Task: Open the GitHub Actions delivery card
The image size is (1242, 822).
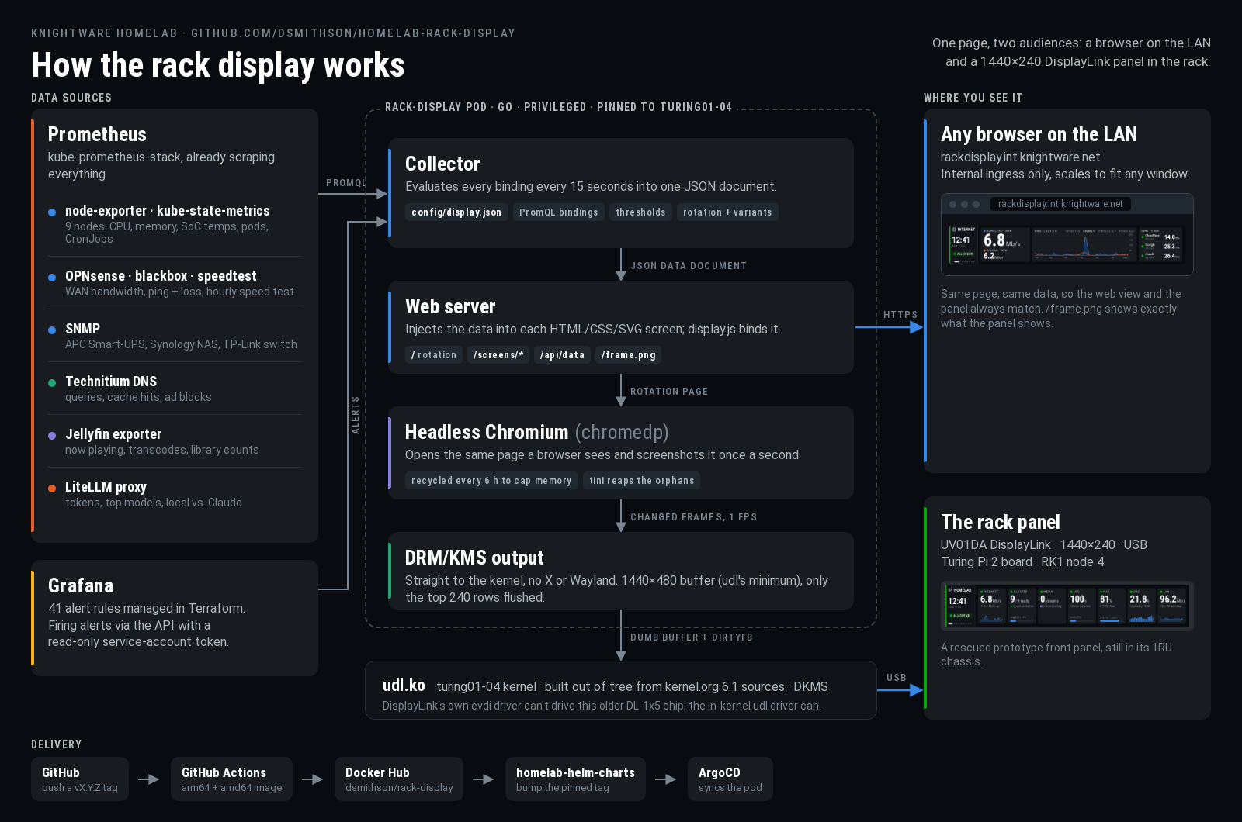Action: click(231, 779)
